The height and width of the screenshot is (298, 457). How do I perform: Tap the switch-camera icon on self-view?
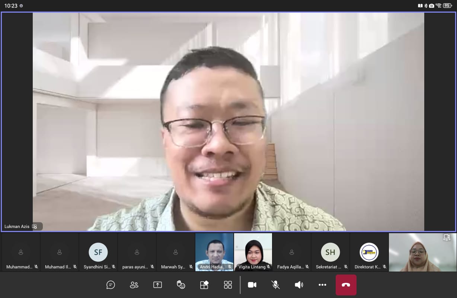pyautogui.click(x=447, y=238)
